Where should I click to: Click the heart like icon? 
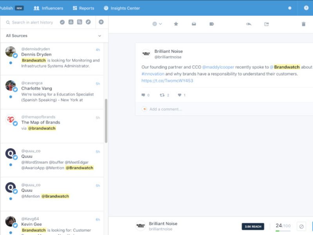click(180, 95)
